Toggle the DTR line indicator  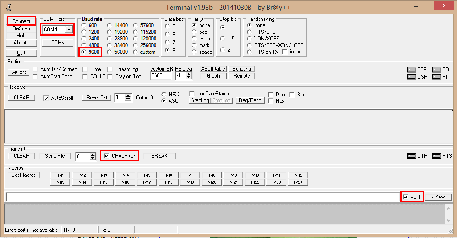pos(412,156)
